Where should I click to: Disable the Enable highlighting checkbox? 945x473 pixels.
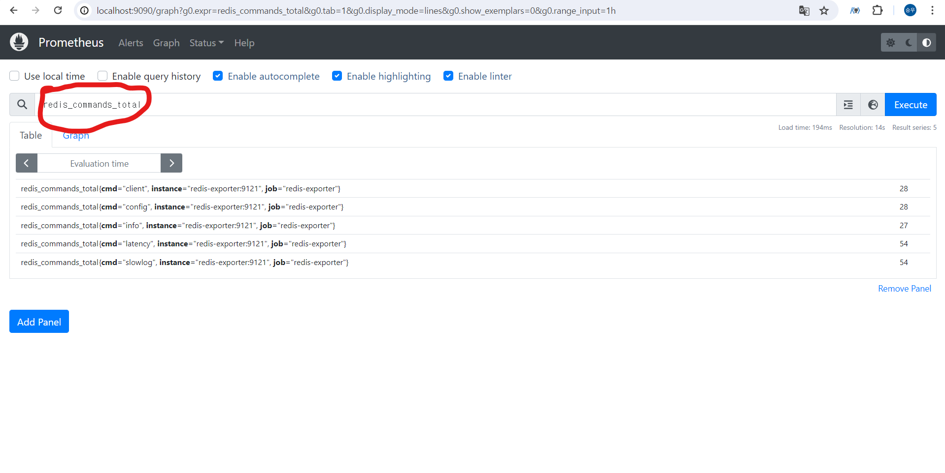(x=337, y=76)
